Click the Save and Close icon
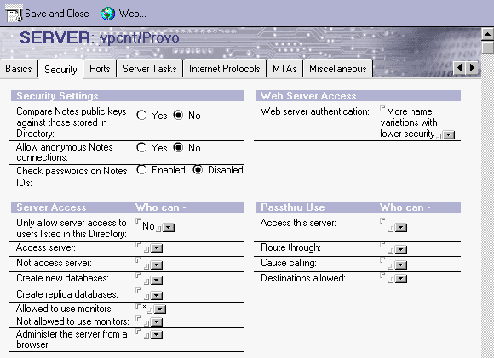 click(x=14, y=14)
